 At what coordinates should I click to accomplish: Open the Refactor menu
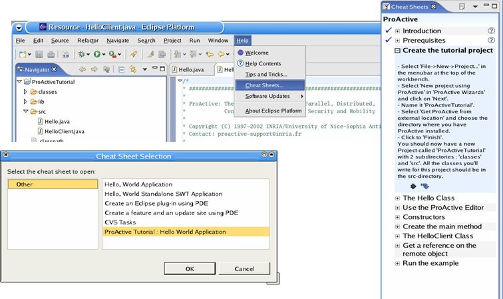pos(88,41)
